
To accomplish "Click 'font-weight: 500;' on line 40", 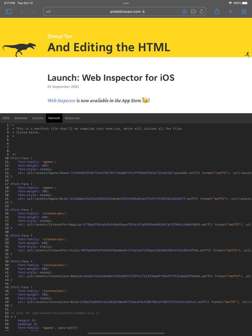I will click(33, 269).
